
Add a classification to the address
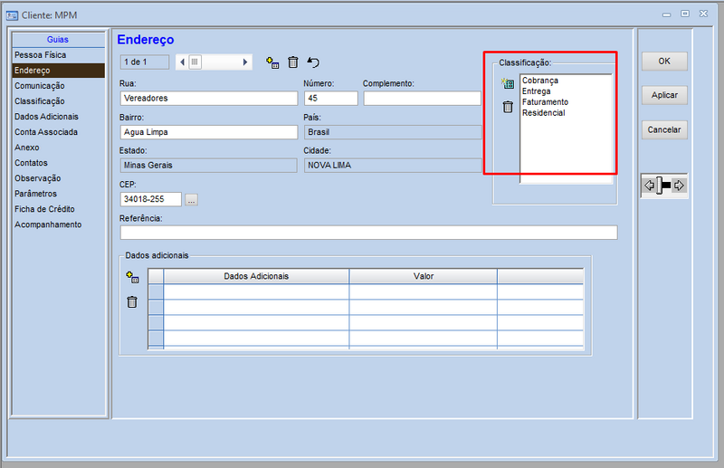point(508,83)
